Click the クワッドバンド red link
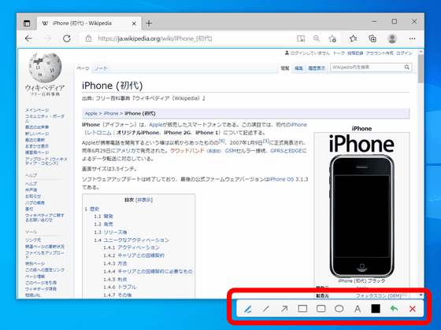The width and height of the screenshot is (441, 330). click(187, 151)
